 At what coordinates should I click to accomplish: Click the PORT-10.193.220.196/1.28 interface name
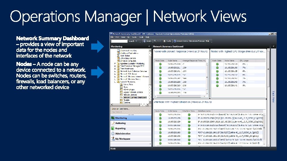pos(228,136)
